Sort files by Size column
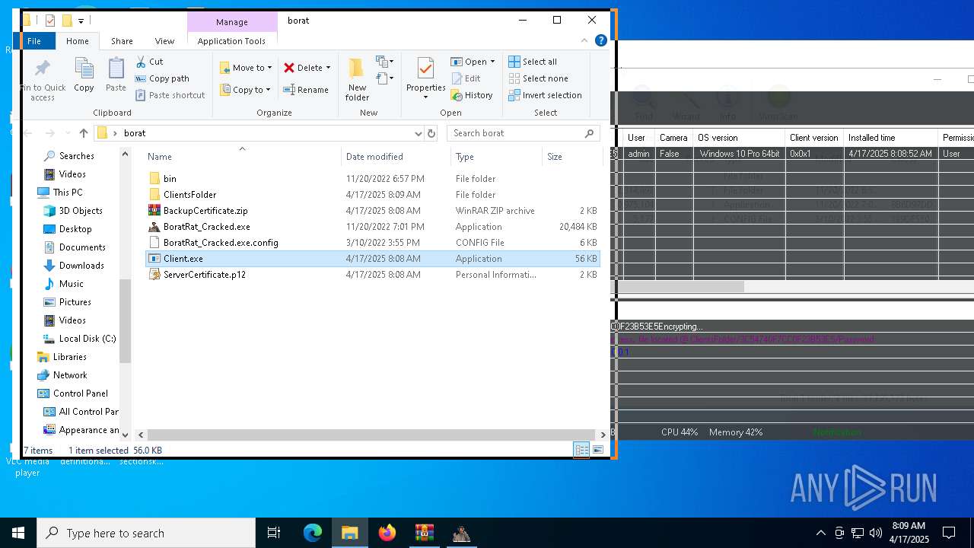The height and width of the screenshot is (548, 974). pyautogui.click(x=571, y=157)
